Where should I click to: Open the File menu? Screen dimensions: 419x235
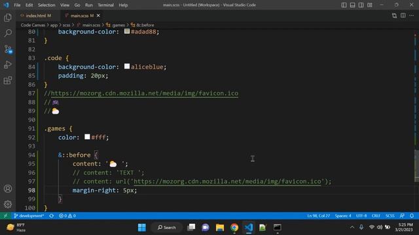(17, 5)
